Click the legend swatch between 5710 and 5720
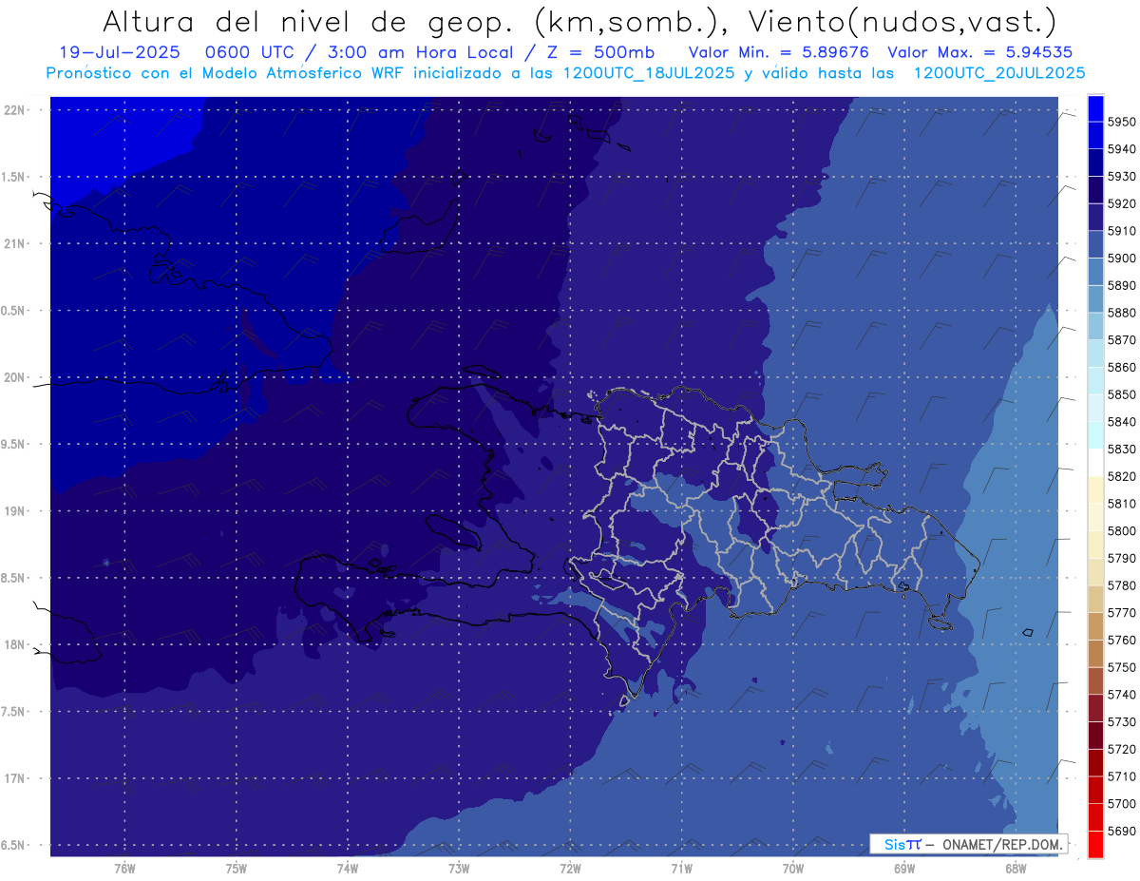The width and height of the screenshot is (1140, 881). pos(1095,761)
